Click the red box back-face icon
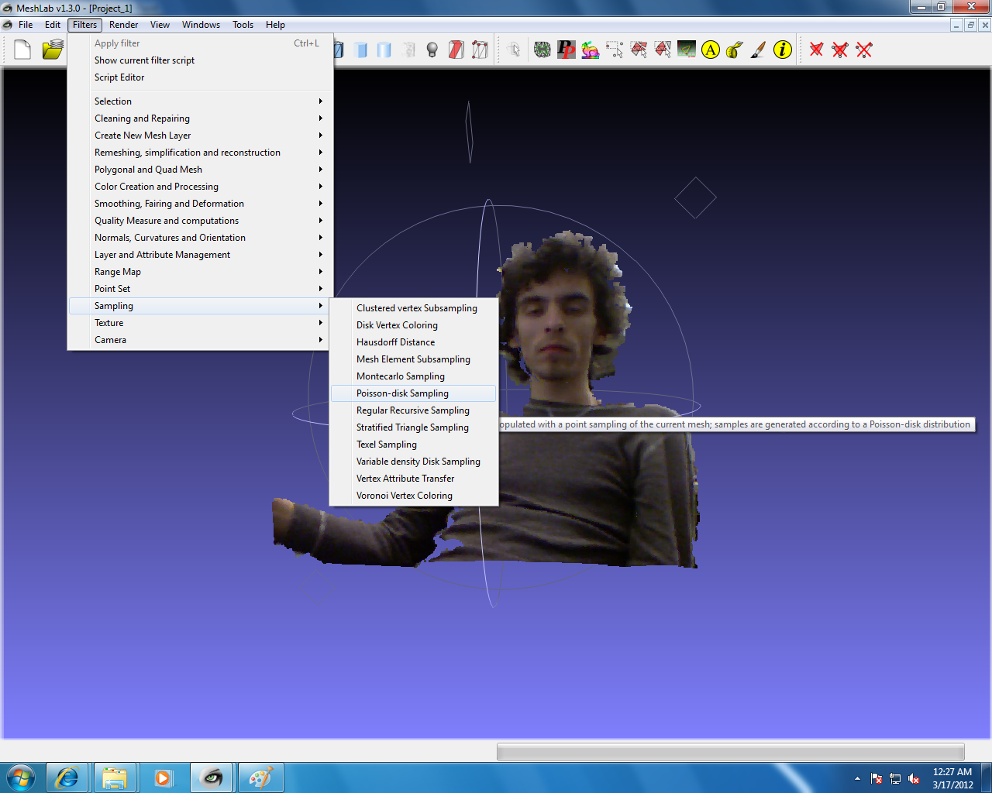This screenshot has height=793, width=992. 456,50
